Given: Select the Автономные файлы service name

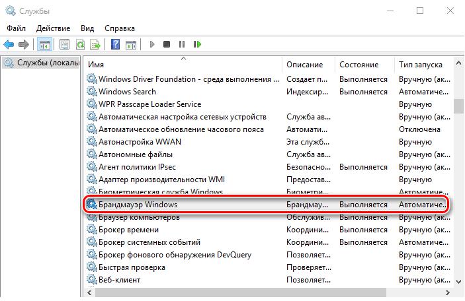Looking at the screenshot, I should pos(136,154).
